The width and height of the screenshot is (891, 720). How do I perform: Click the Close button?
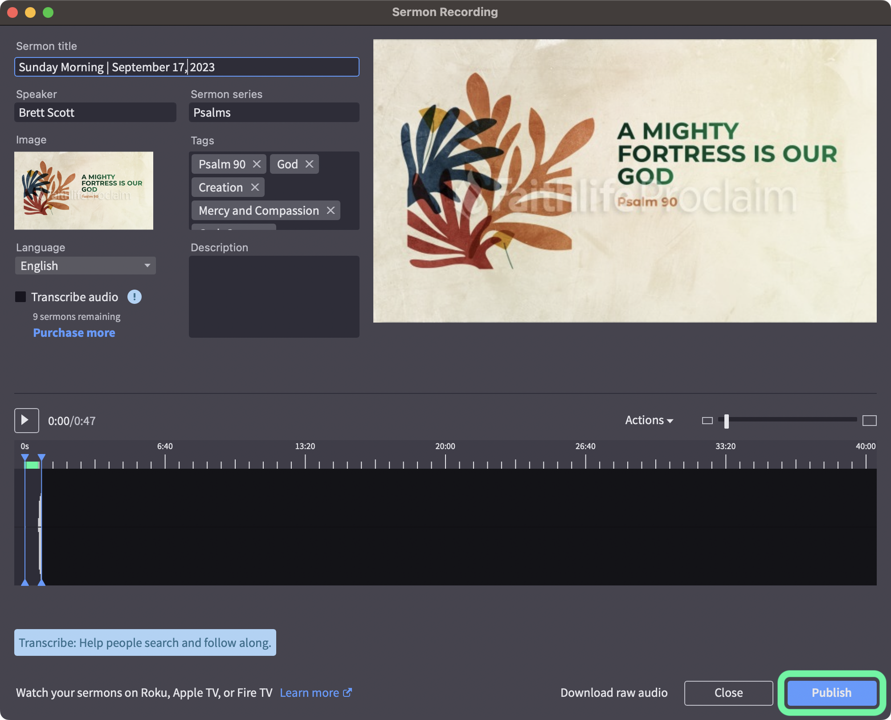(x=728, y=692)
